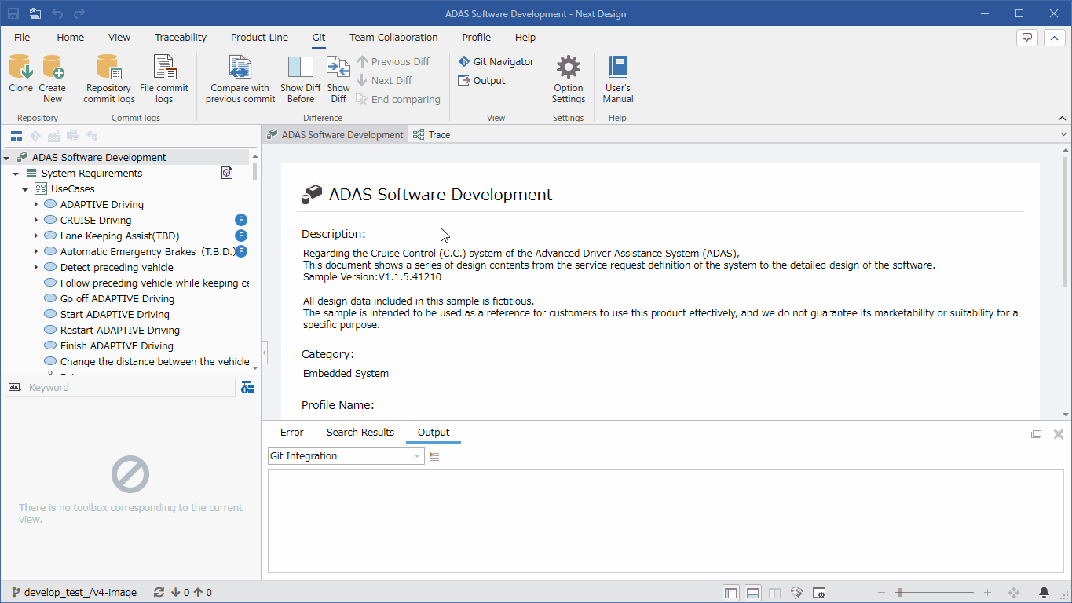
Task: Expand the Automatic Emergency Brakes node
Action: pyautogui.click(x=35, y=251)
